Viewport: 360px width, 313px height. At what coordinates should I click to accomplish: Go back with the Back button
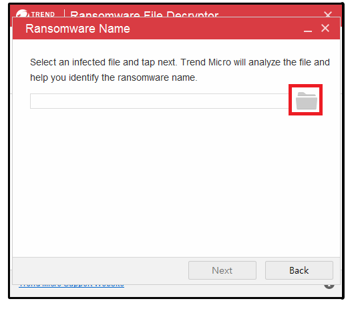(x=299, y=270)
